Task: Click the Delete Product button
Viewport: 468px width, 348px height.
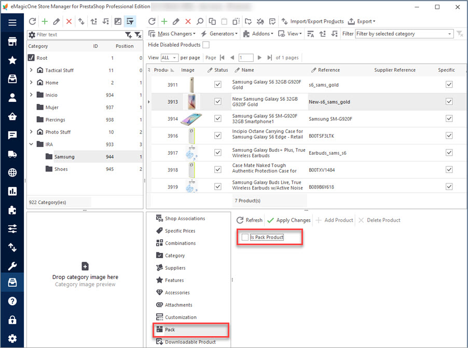Action: click(379, 220)
